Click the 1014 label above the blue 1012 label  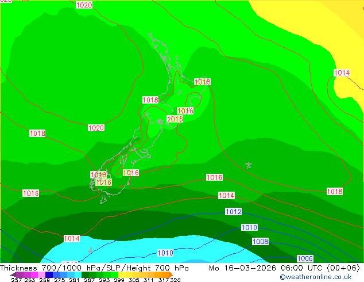(x=227, y=195)
